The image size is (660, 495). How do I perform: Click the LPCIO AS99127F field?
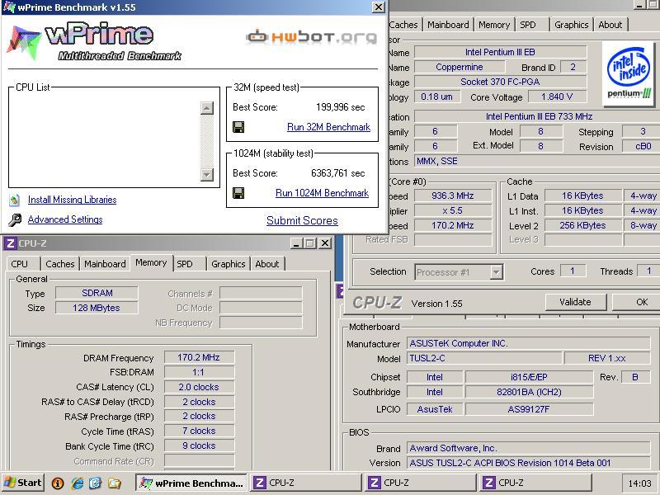[529, 409]
